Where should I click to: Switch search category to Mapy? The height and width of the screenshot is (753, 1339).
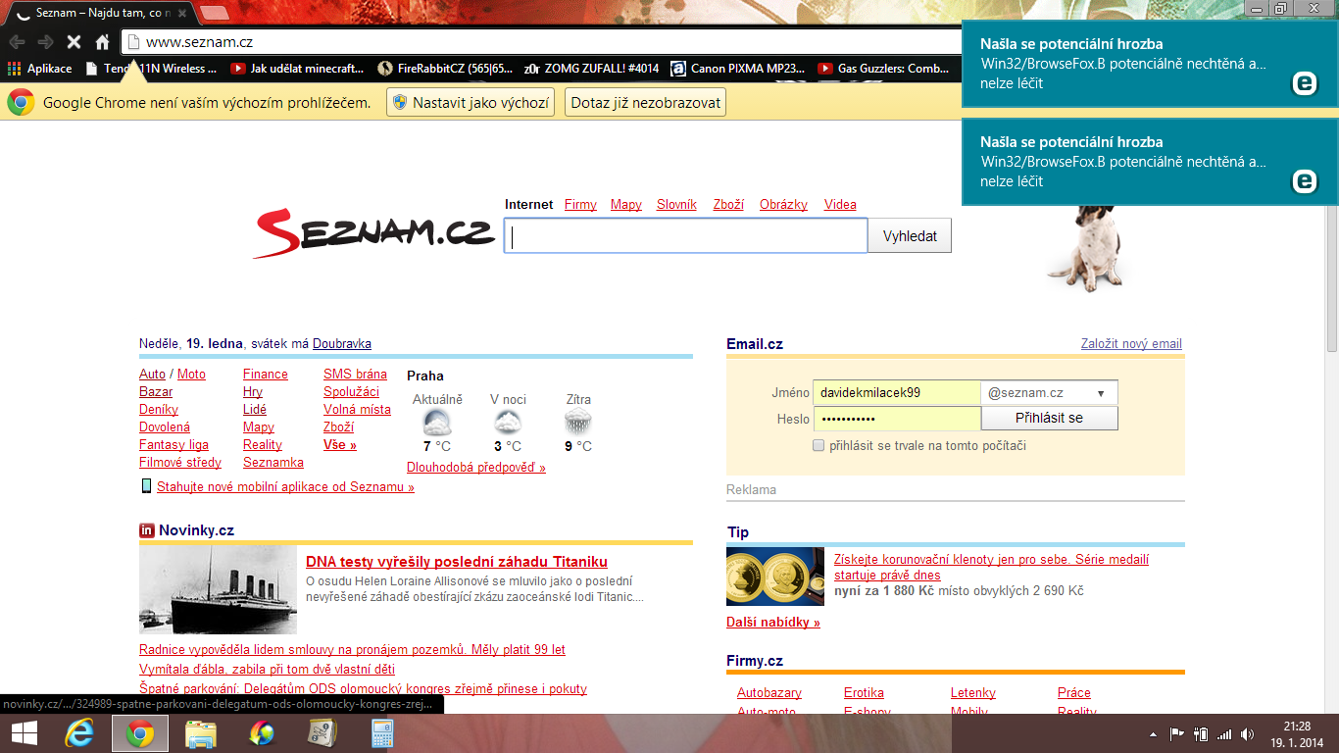pos(626,205)
